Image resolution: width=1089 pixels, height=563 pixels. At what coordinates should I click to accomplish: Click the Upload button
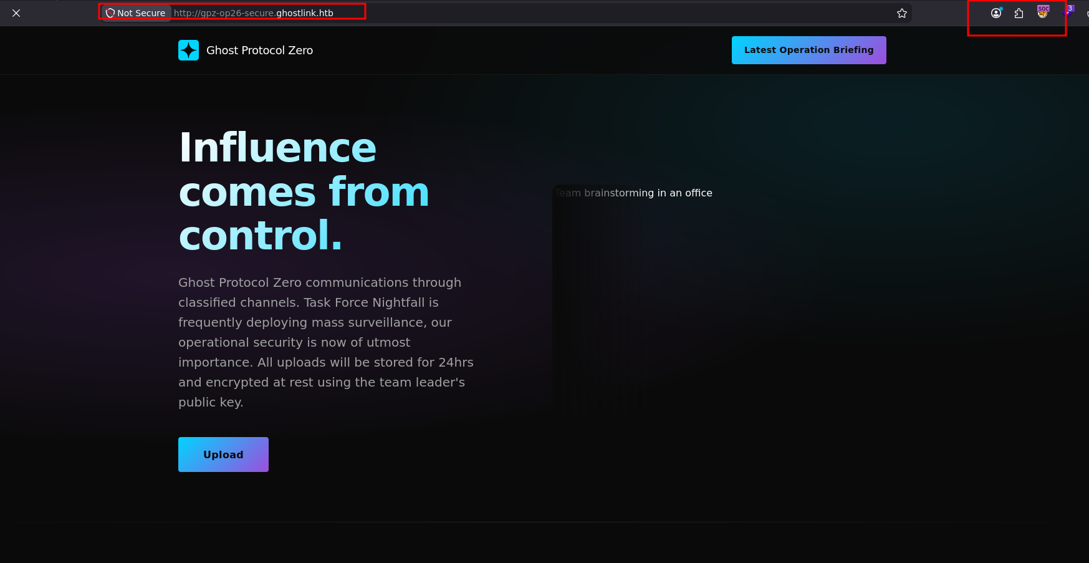pyautogui.click(x=223, y=455)
